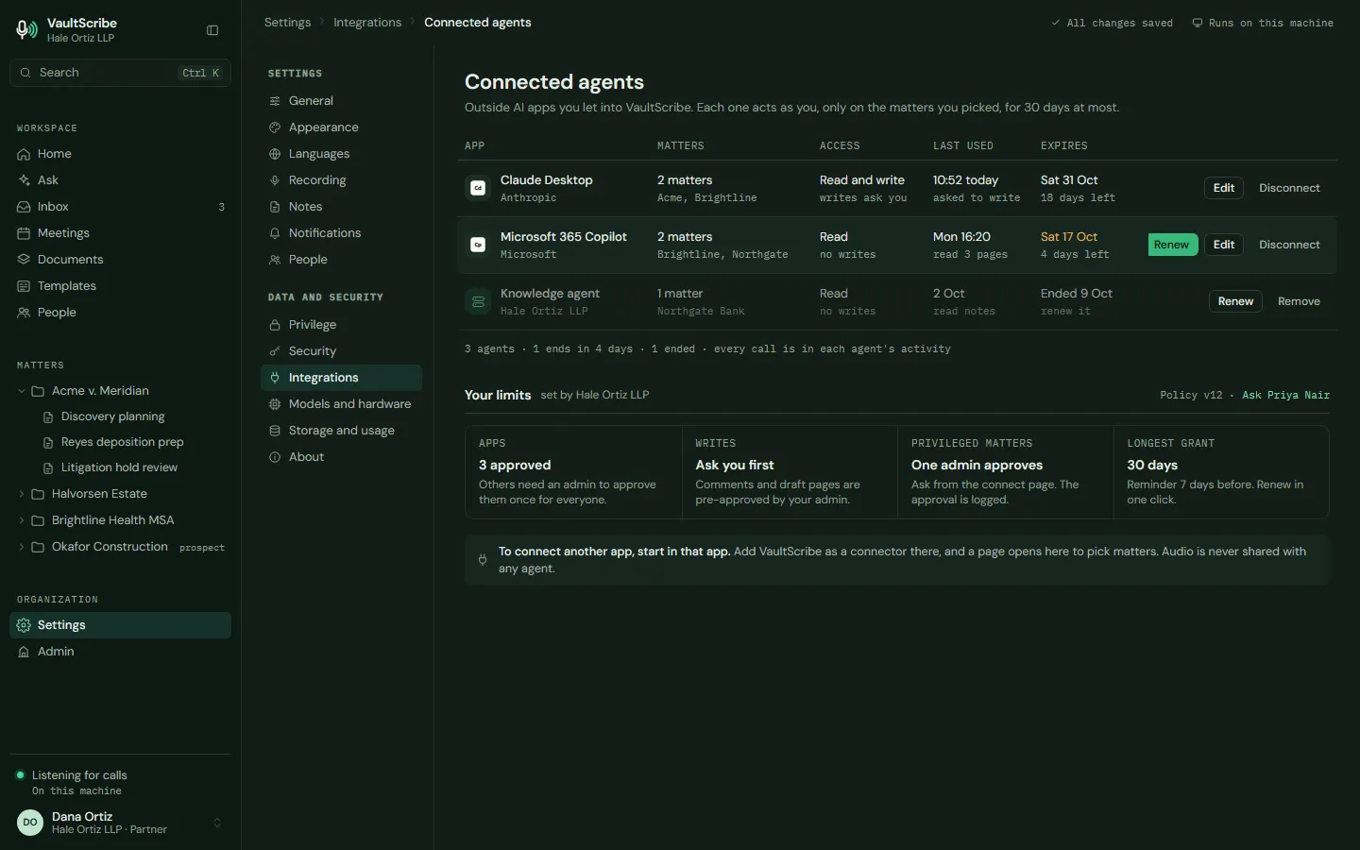Viewport: 1360px width, 850px height.
Task: Renew Microsoft 365 Copilot access
Action: [1172, 245]
